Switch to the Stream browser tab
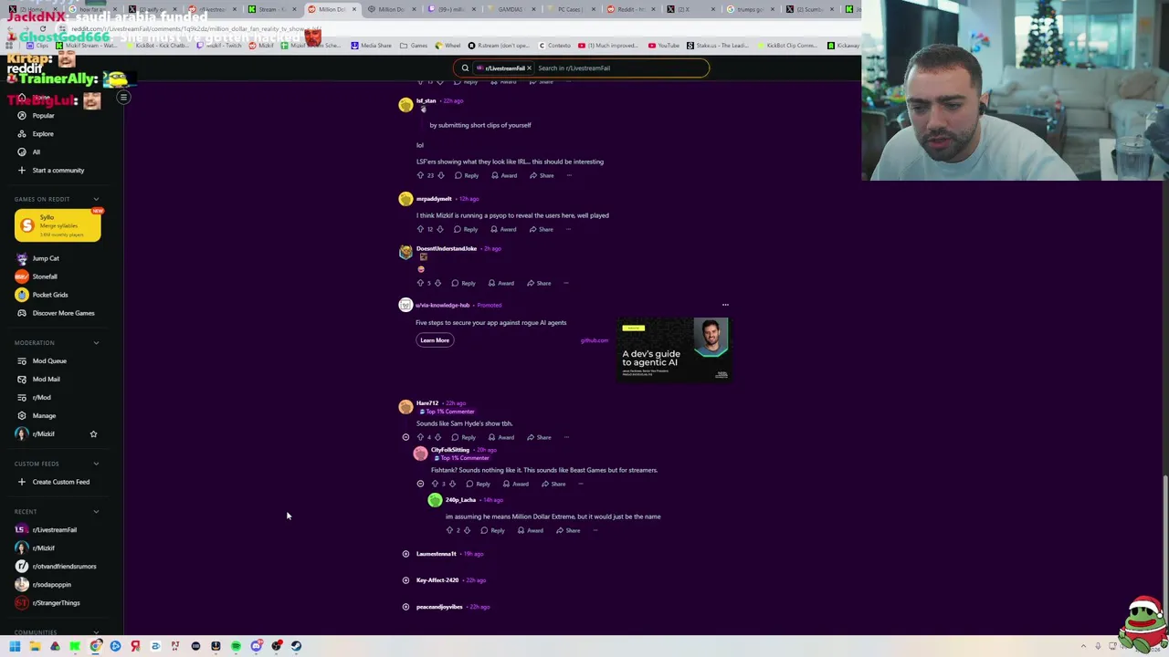Screen dimensions: 1169x657 (x=272, y=9)
